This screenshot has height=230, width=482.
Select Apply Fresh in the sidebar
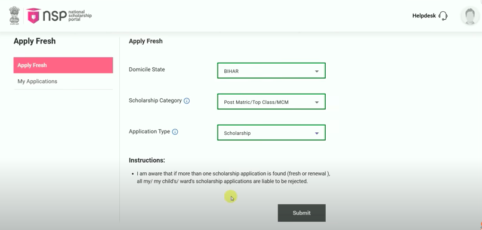tap(63, 65)
